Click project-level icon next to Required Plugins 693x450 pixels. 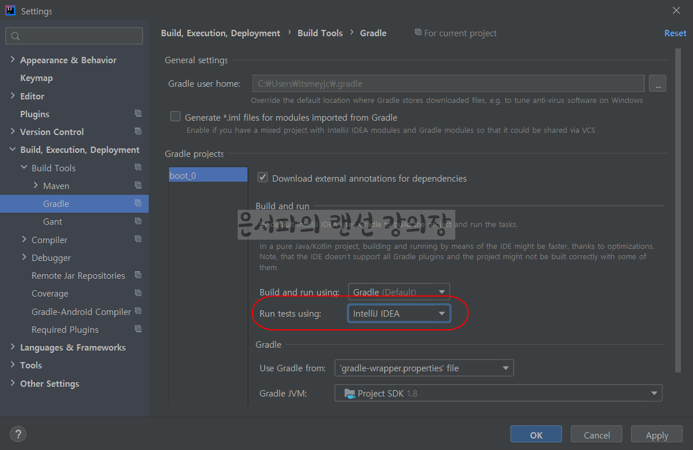click(138, 329)
